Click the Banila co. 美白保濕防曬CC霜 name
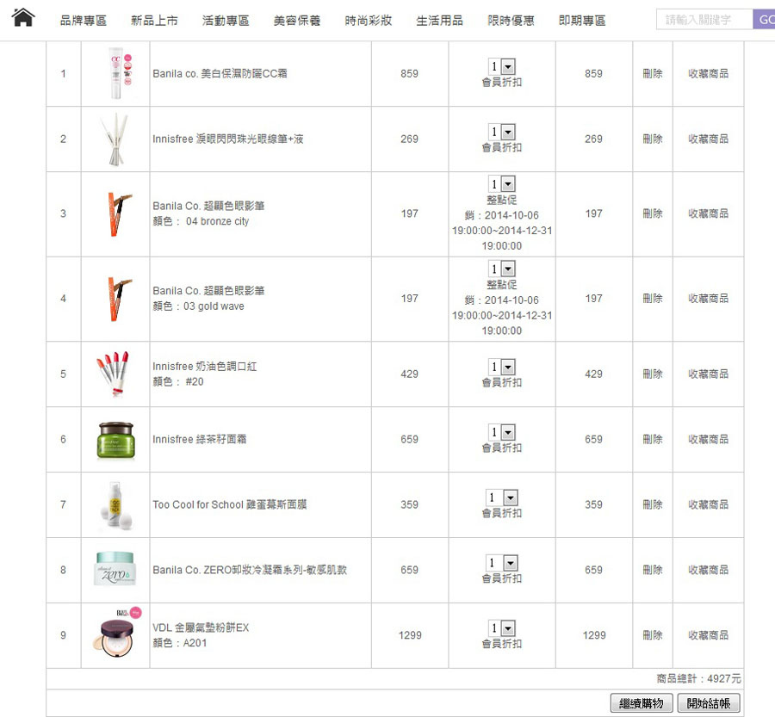 [x=220, y=74]
